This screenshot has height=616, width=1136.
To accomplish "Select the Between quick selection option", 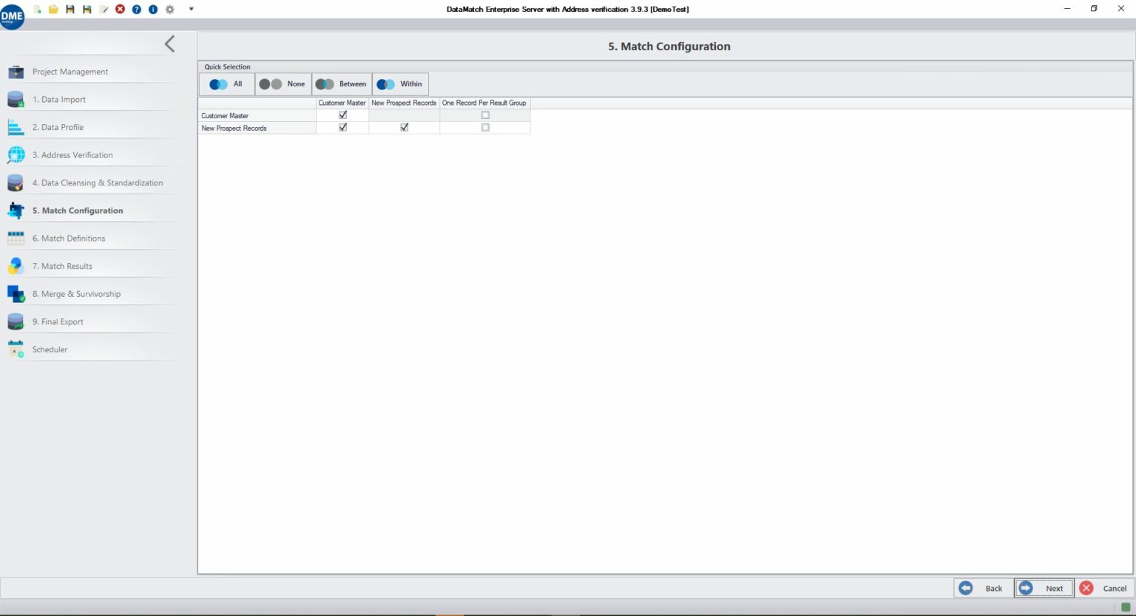I will [x=342, y=84].
